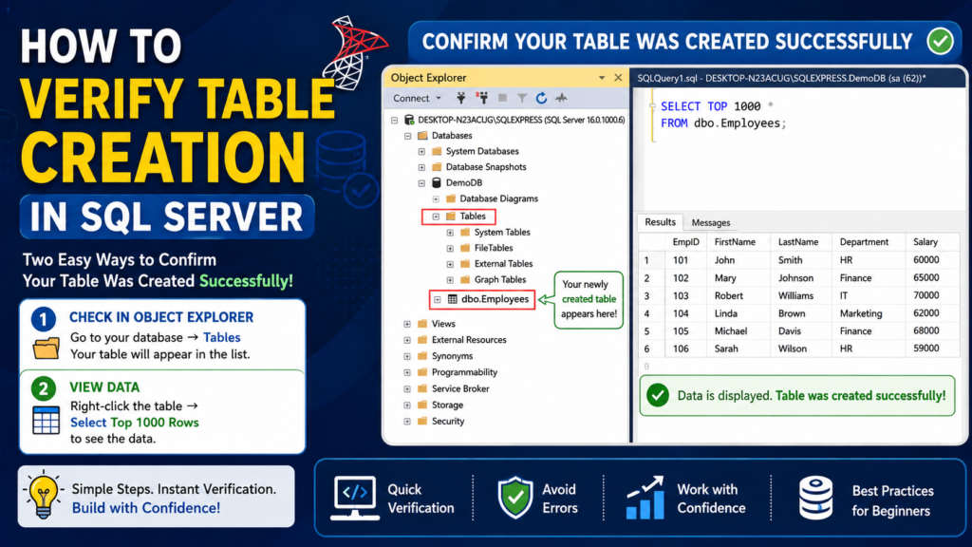Expand the Programmability node
The image size is (972, 547).
(x=407, y=372)
